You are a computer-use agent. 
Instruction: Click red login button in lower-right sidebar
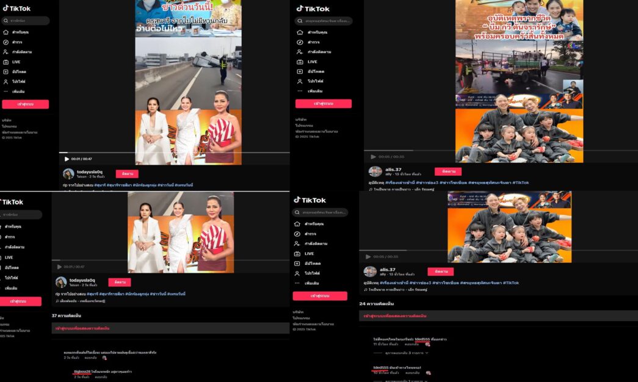pos(320,296)
